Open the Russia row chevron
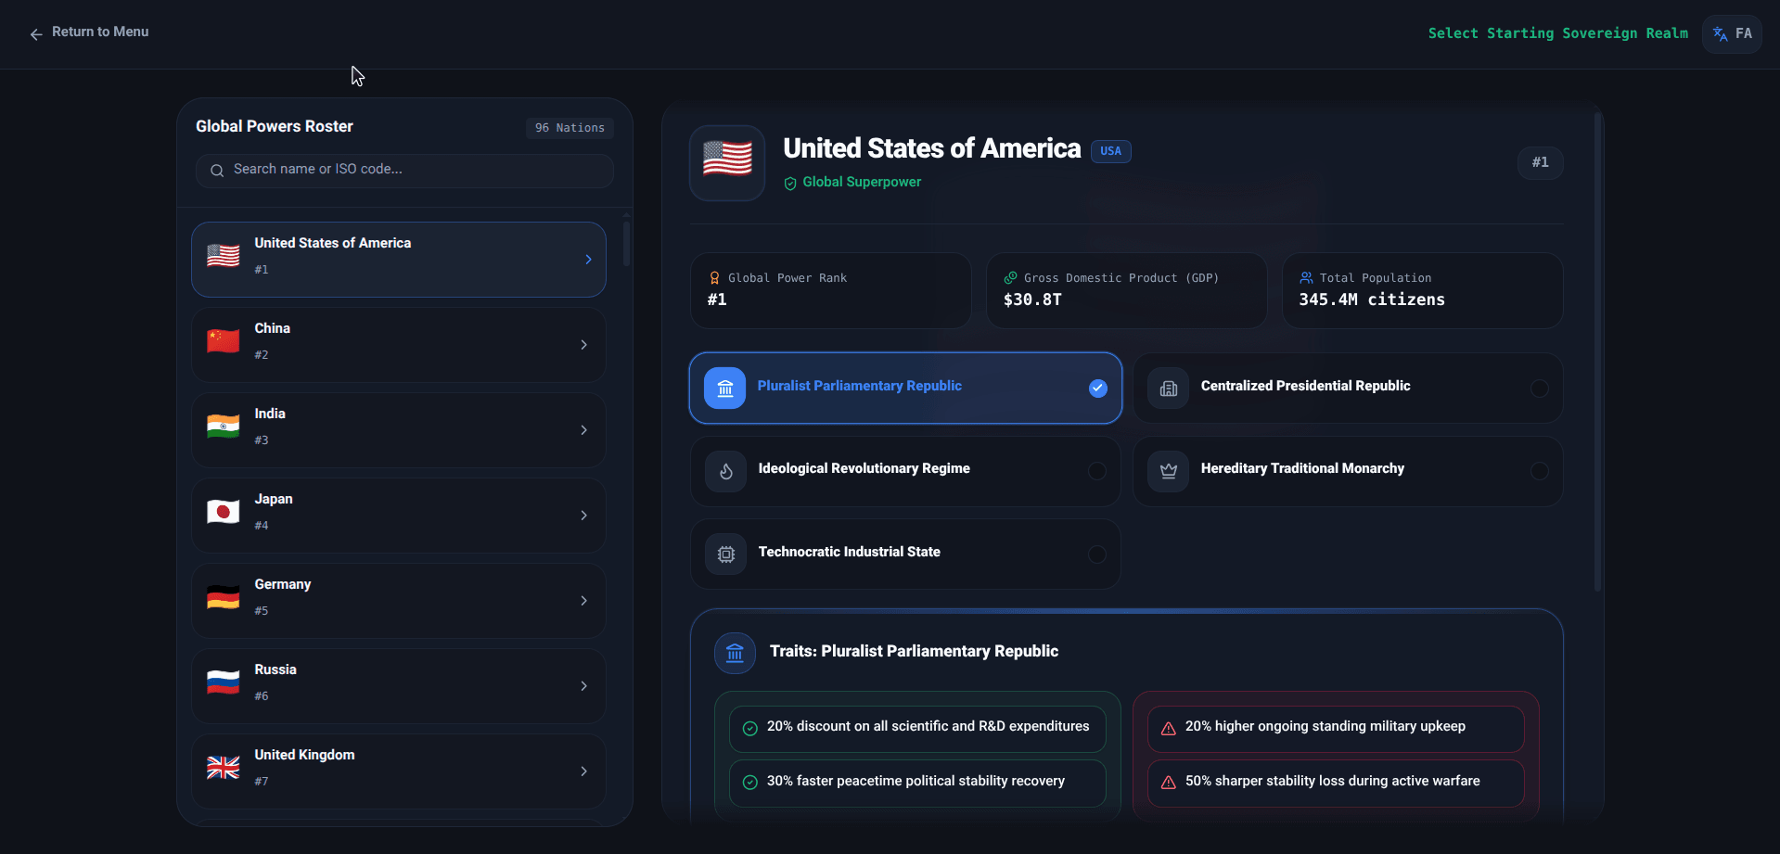 tap(583, 686)
